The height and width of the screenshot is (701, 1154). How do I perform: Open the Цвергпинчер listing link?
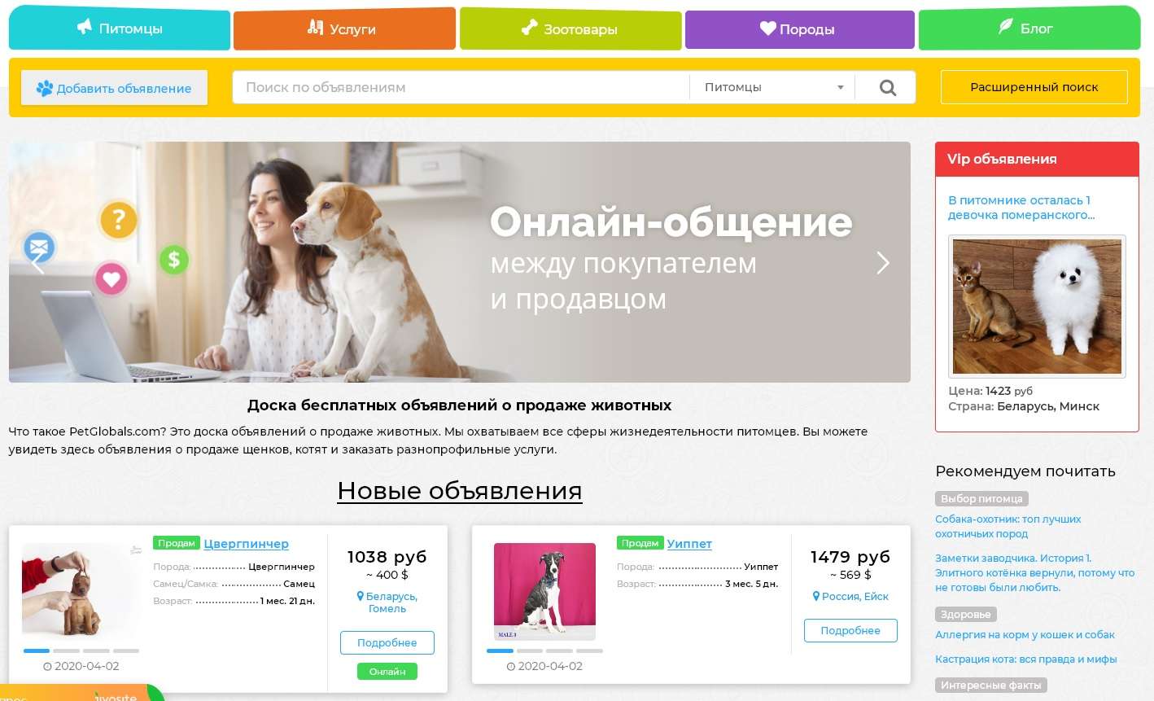click(x=246, y=543)
